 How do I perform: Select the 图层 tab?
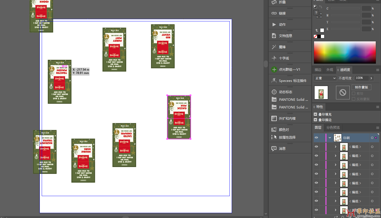point(318,128)
